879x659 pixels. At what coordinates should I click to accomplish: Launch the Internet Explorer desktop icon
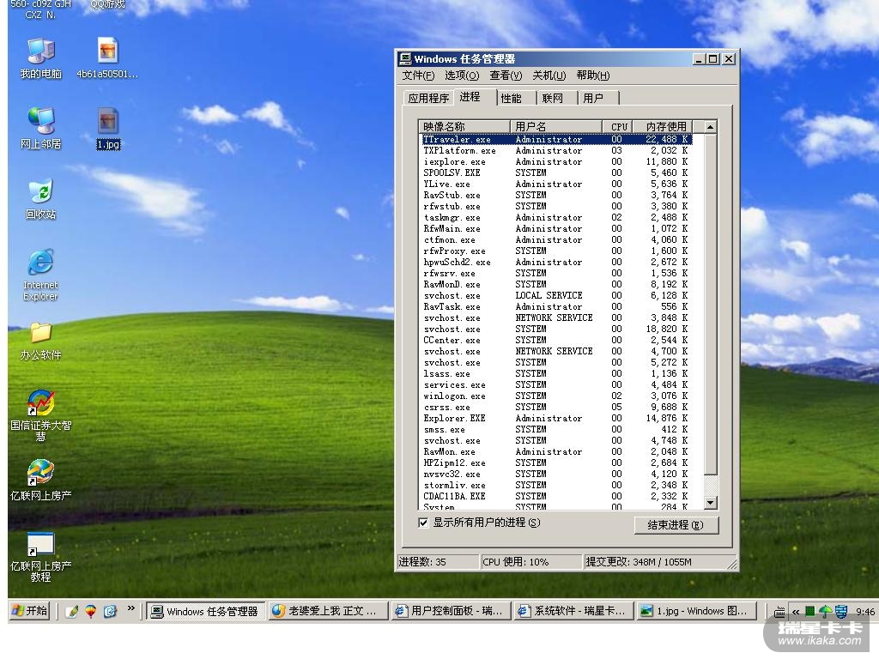click(x=40, y=264)
